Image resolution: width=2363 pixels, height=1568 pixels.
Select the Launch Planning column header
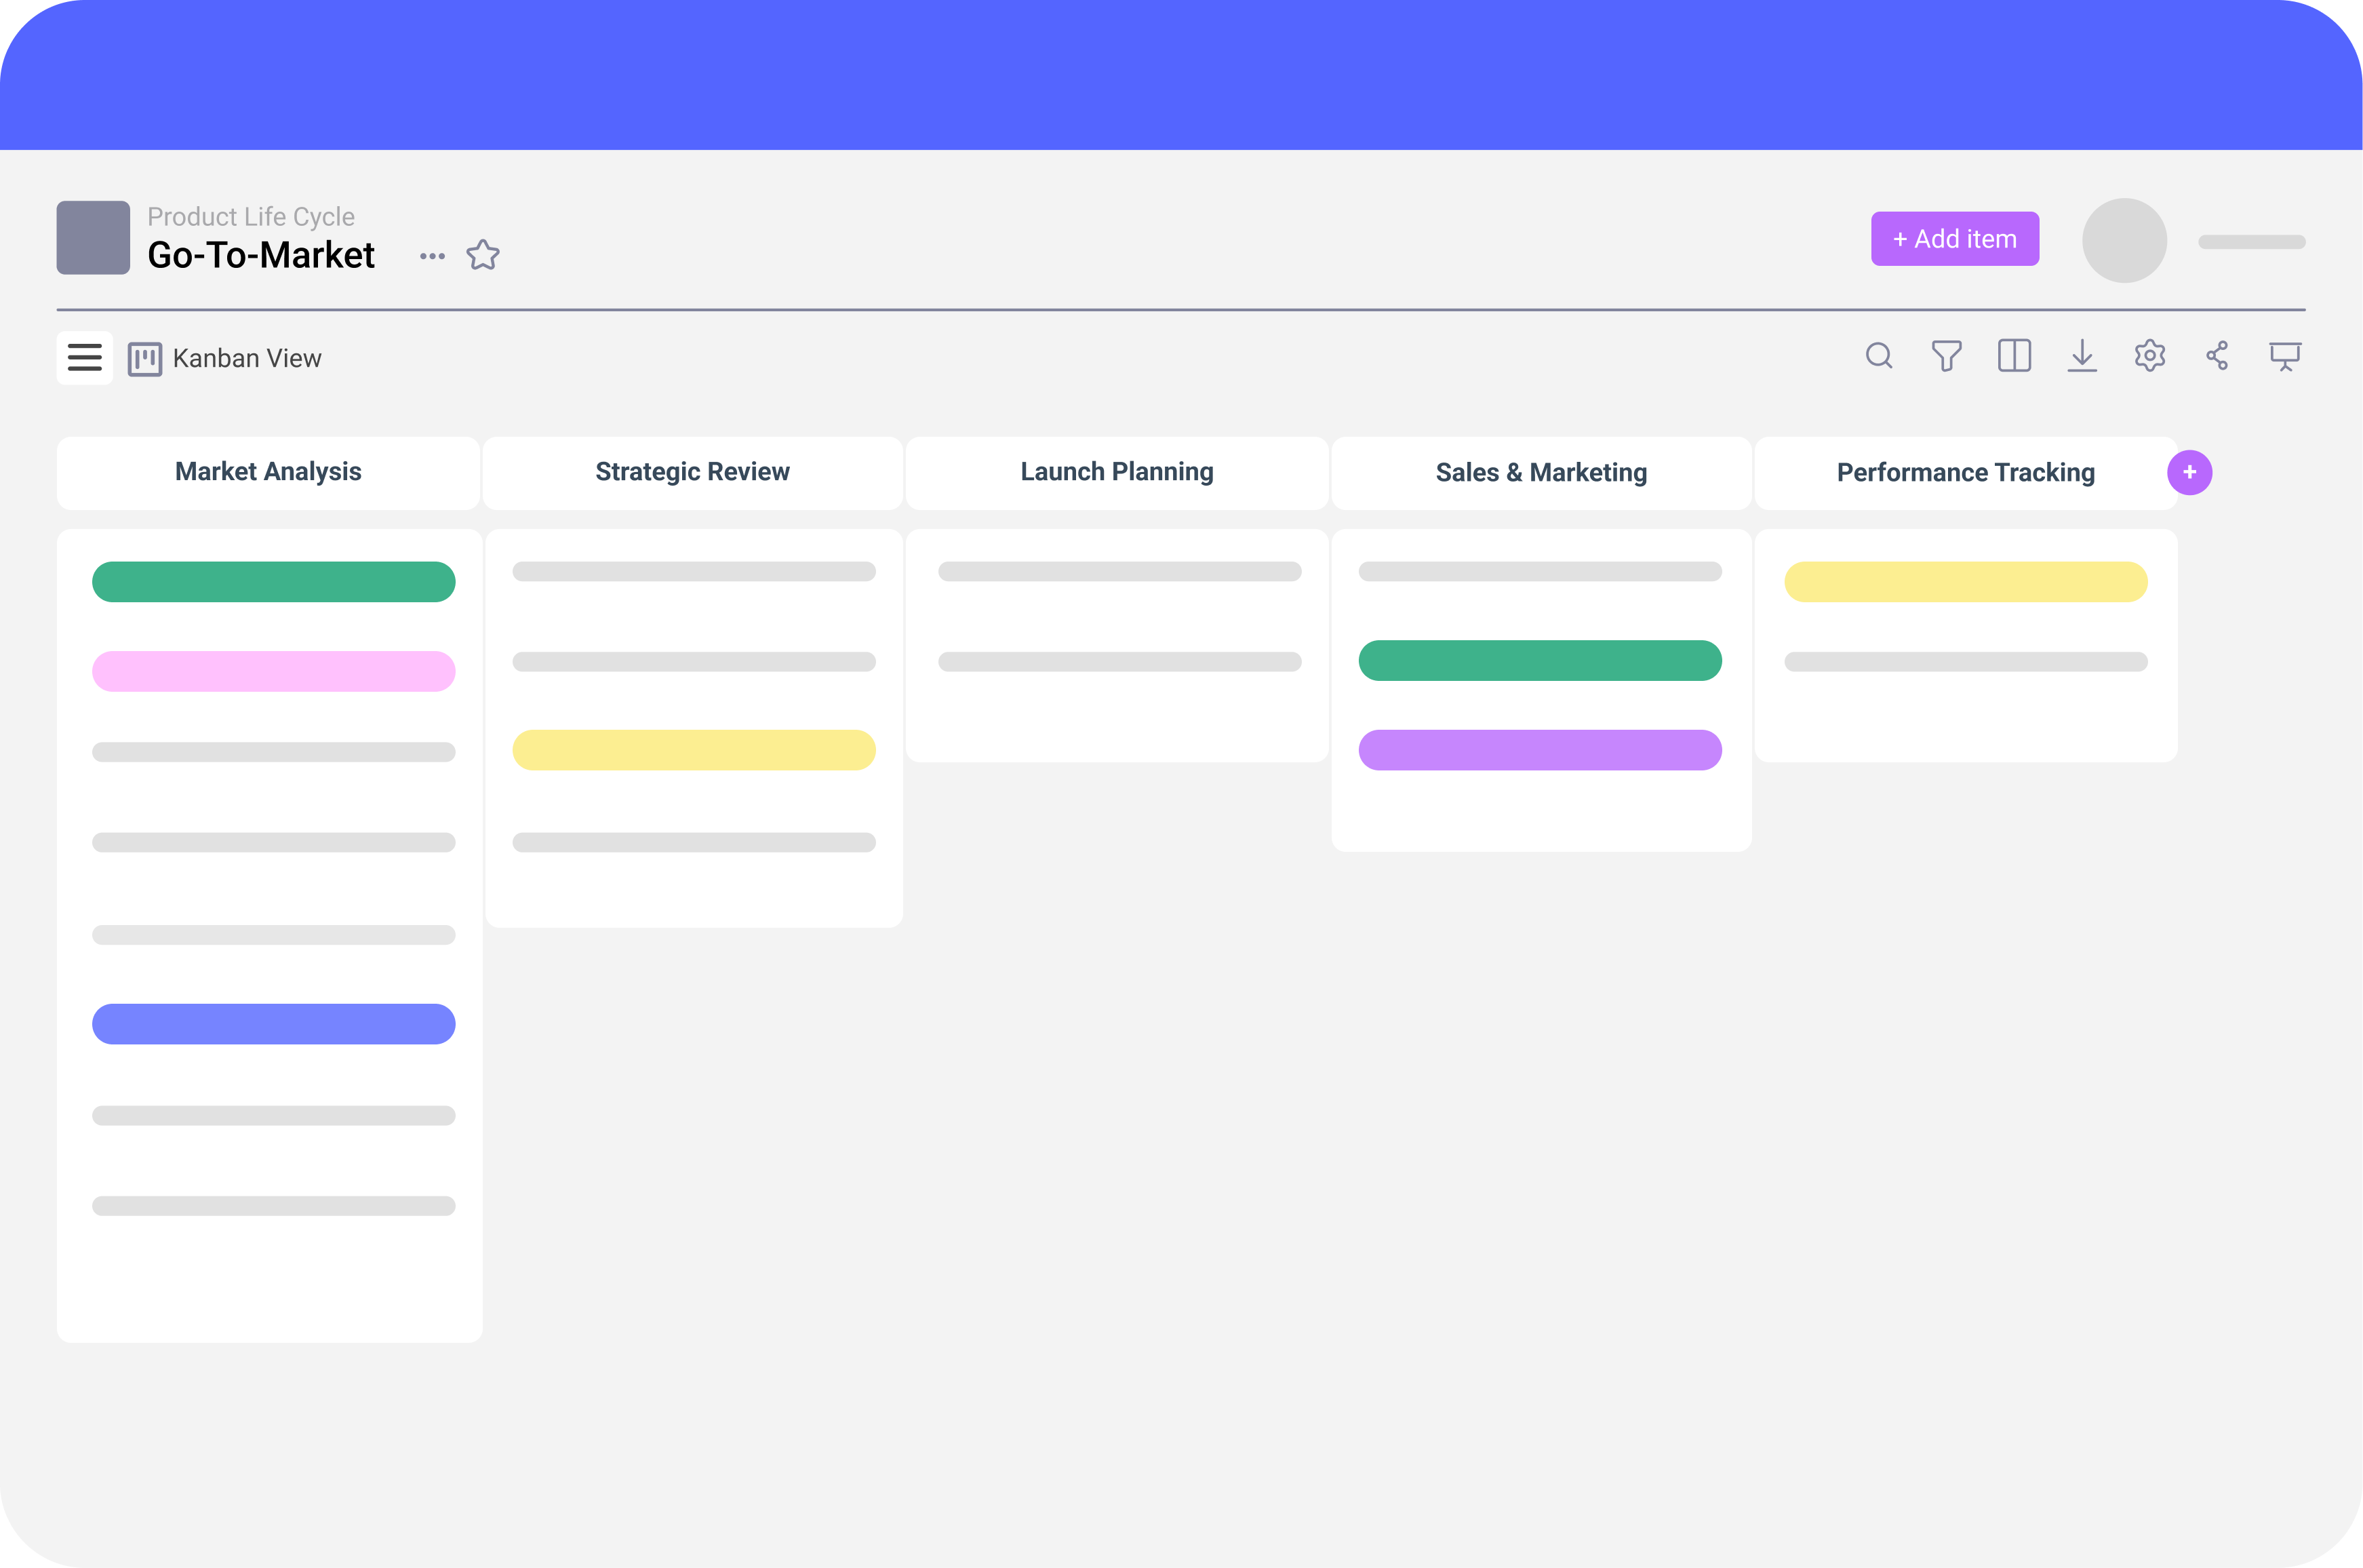point(1117,472)
